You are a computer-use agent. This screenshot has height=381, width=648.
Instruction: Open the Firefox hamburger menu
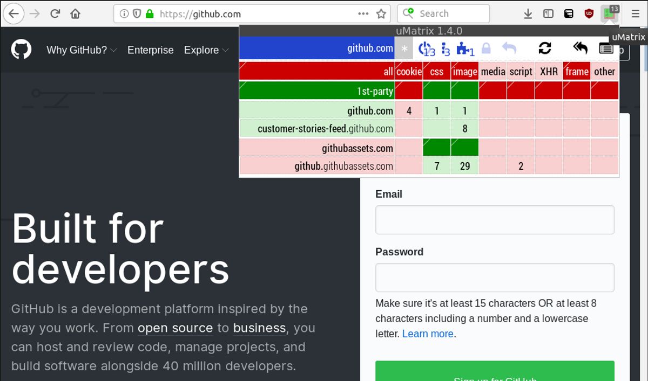[x=636, y=14]
